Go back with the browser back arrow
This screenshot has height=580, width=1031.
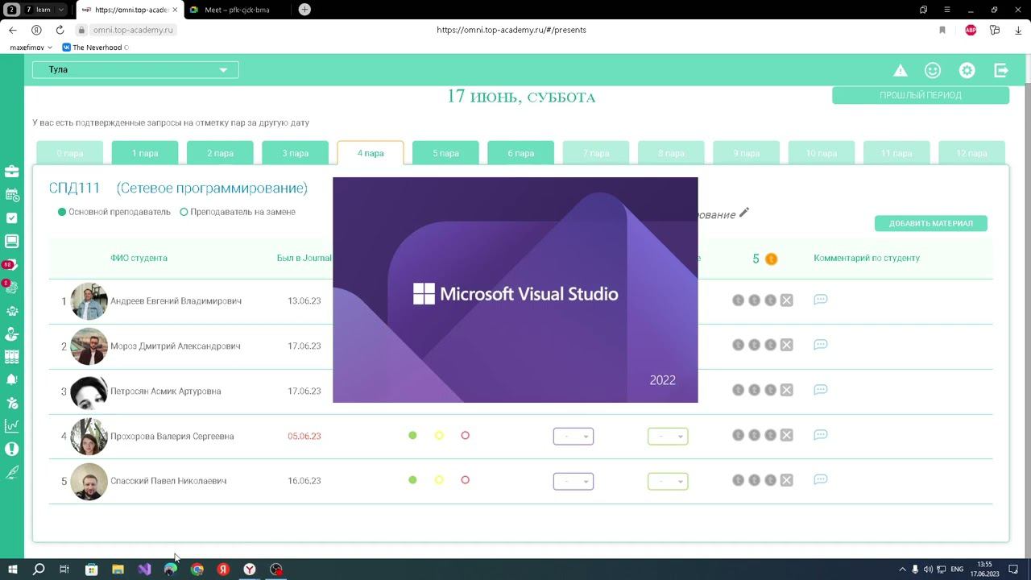coord(13,30)
